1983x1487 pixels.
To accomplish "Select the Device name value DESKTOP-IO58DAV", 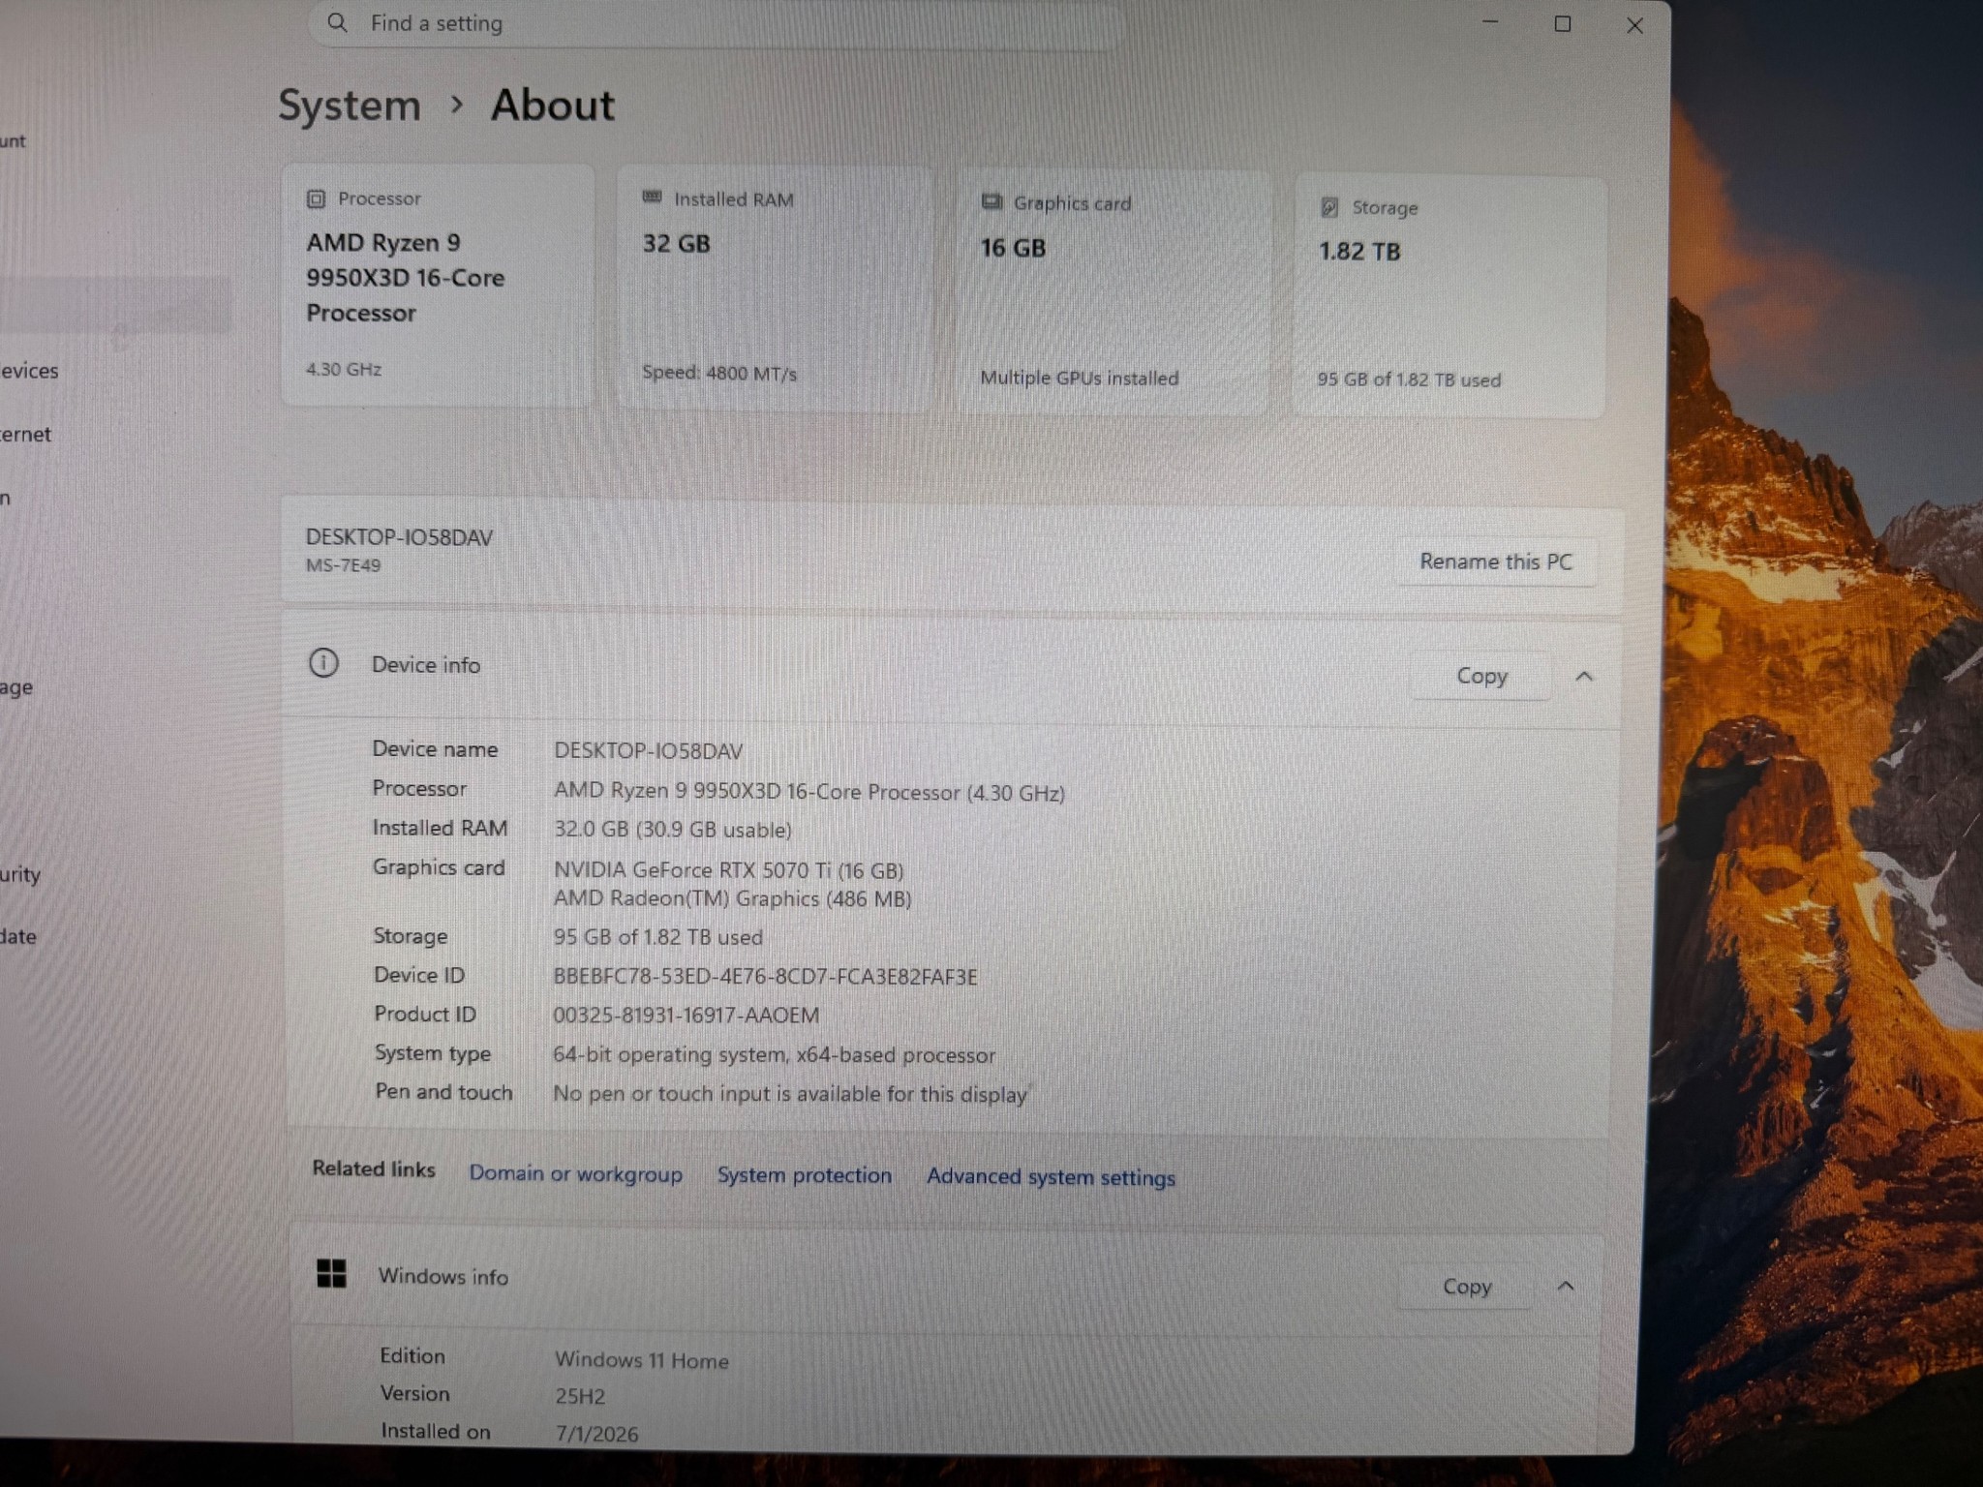I will pyautogui.click(x=648, y=751).
